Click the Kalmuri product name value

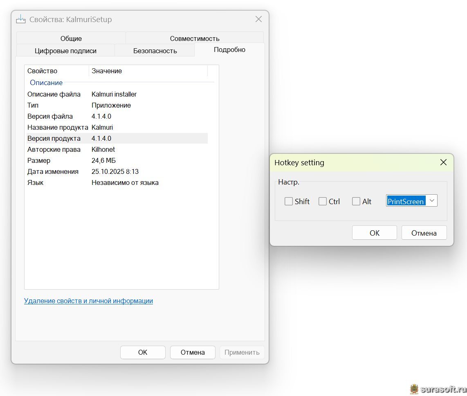tap(102, 127)
